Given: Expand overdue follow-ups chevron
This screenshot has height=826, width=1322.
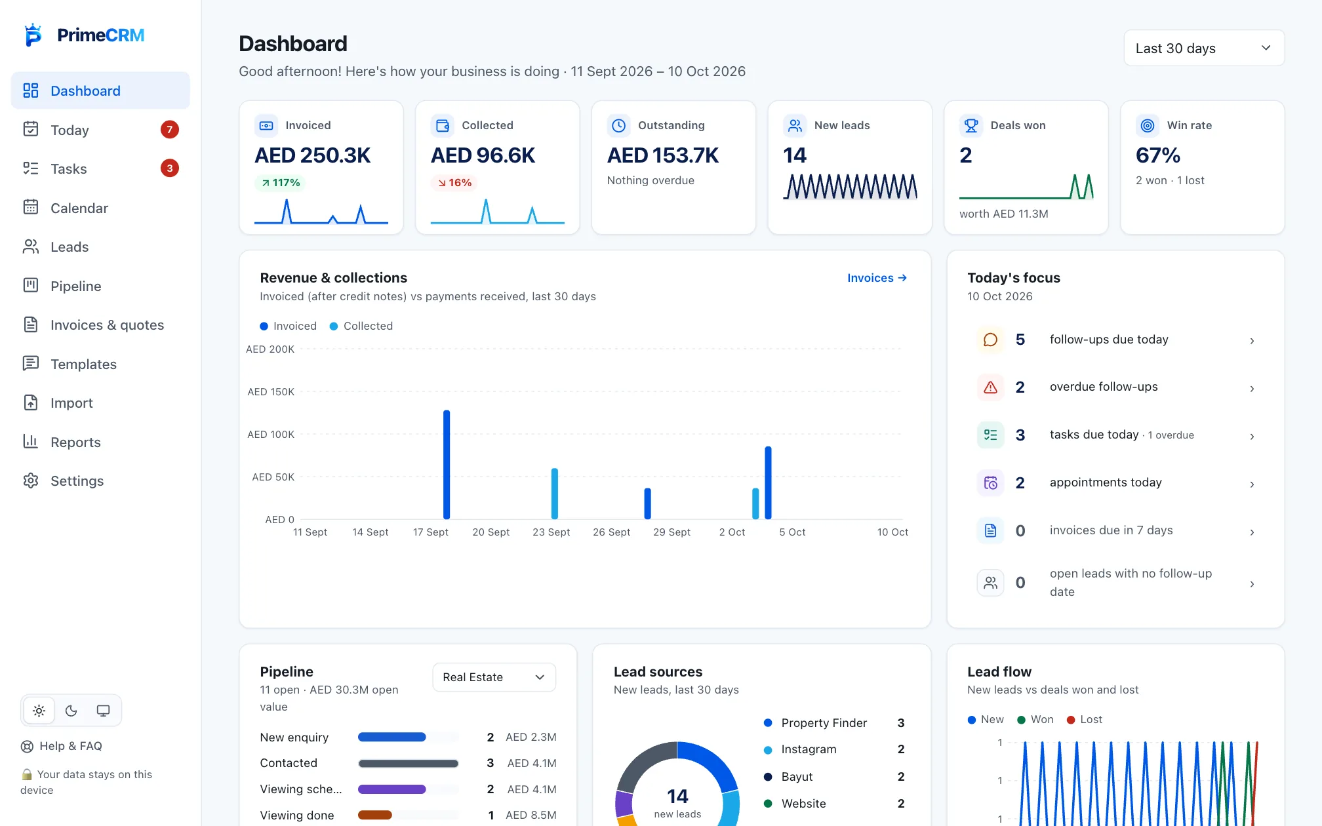Looking at the screenshot, I should click(1252, 389).
